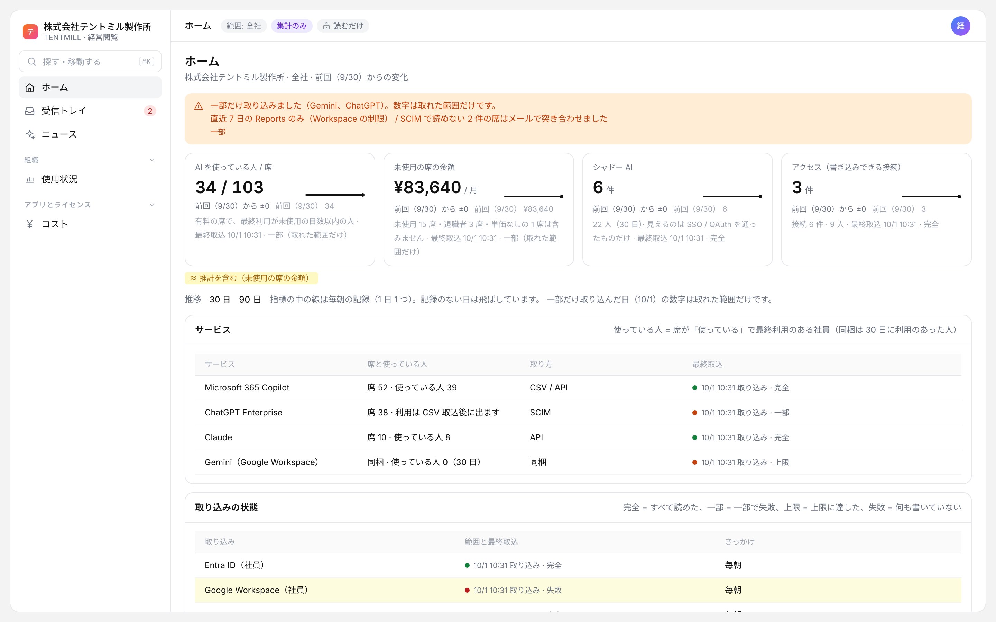Click the Gemini 取り込み・上限 status
The width and height of the screenshot is (996, 622).
[740, 462]
